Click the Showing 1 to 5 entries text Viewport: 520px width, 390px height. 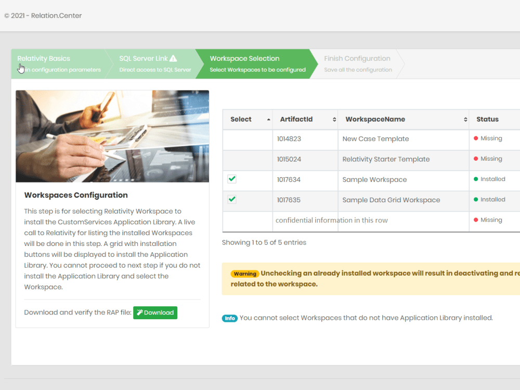[x=264, y=242]
